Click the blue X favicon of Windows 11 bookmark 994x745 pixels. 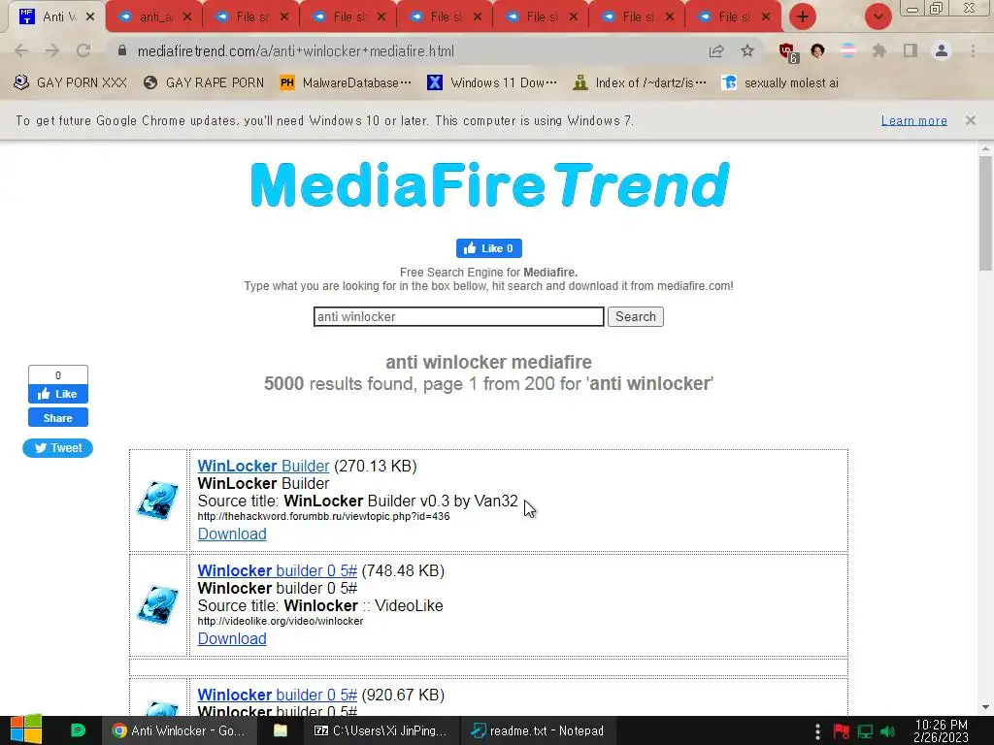(x=435, y=83)
